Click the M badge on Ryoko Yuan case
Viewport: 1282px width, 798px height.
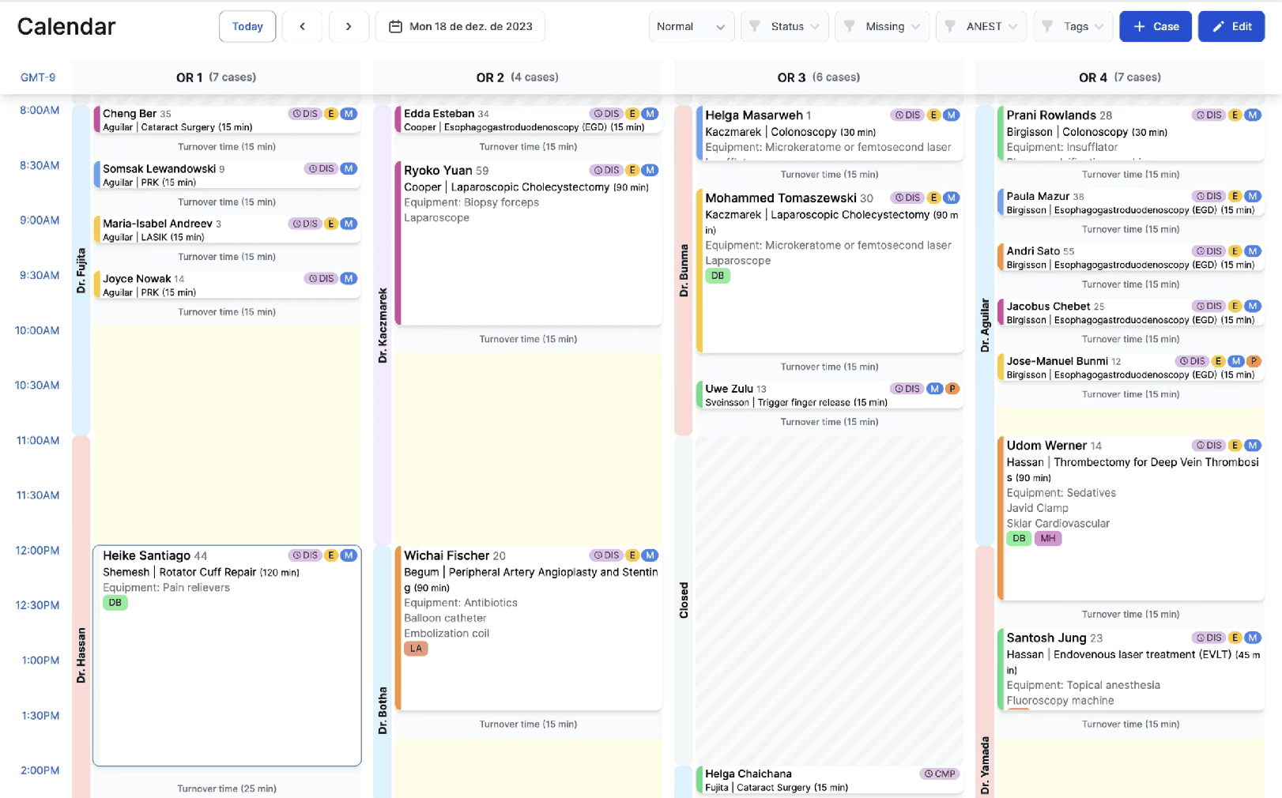point(650,170)
